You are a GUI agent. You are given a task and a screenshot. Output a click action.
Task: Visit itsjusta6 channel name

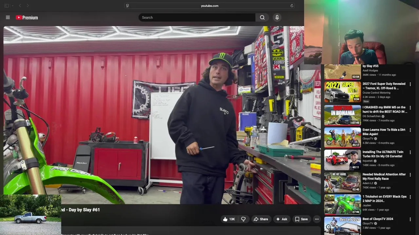tap(368, 161)
